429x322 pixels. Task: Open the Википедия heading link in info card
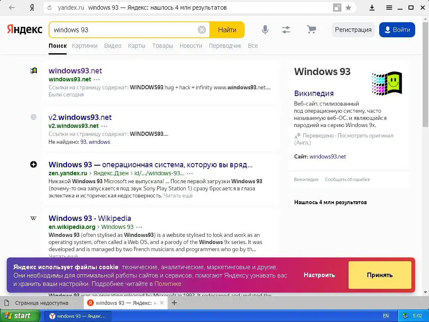314,93
